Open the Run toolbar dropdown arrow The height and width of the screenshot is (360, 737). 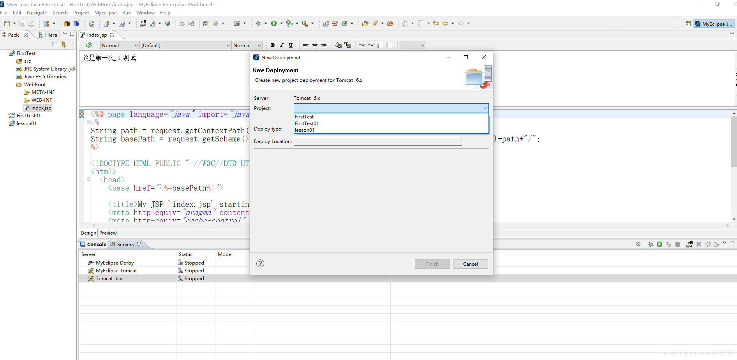281,23
